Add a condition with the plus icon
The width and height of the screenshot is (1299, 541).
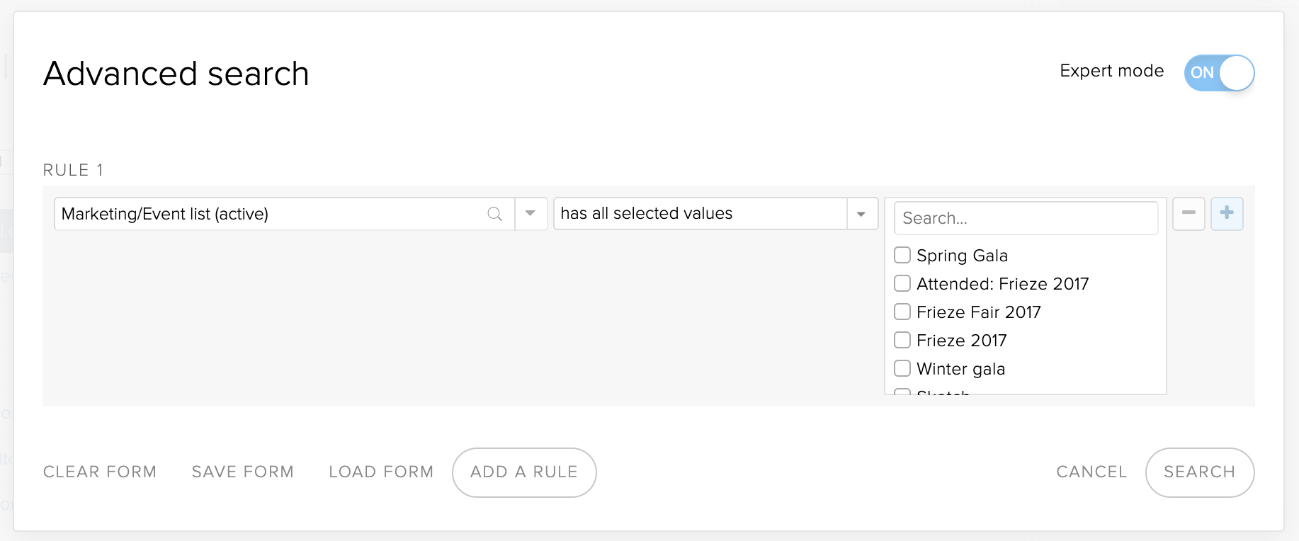click(x=1227, y=213)
